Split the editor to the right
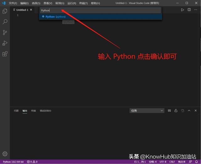Viewport: 201px width, 164px height. tap(189, 10)
